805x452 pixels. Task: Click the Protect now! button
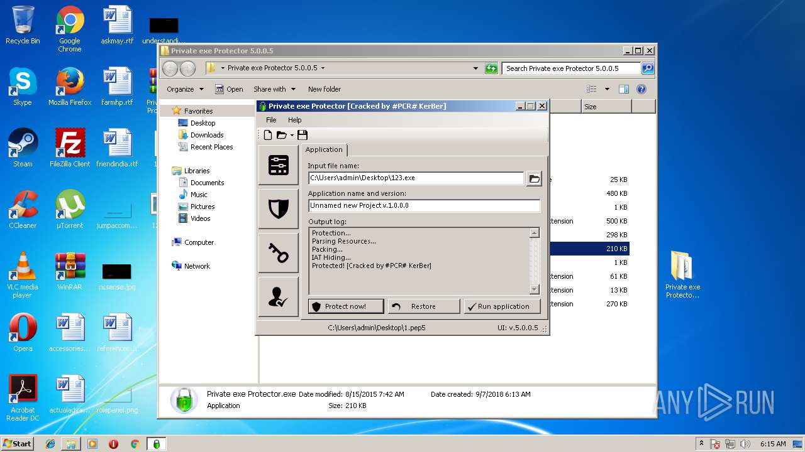[346, 306]
